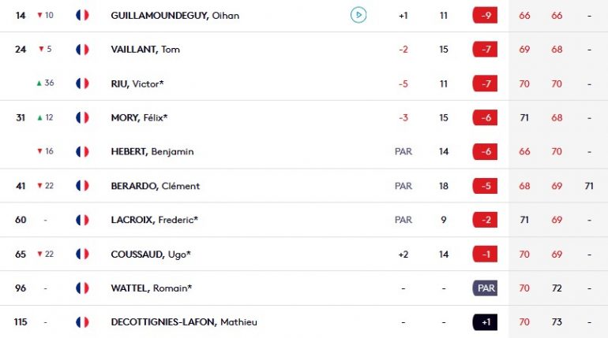Open player profile for VAILLANT, Tom
This screenshot has height=338, width=608.
[x=145, y=50]
